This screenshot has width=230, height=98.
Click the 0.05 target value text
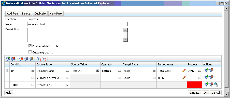click(x=161, y=78)
